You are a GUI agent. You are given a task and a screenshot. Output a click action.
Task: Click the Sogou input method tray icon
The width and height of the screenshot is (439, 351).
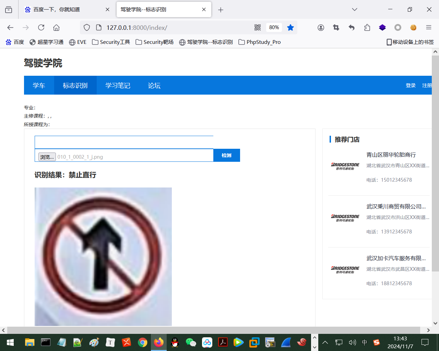click(x=377, y=342)
